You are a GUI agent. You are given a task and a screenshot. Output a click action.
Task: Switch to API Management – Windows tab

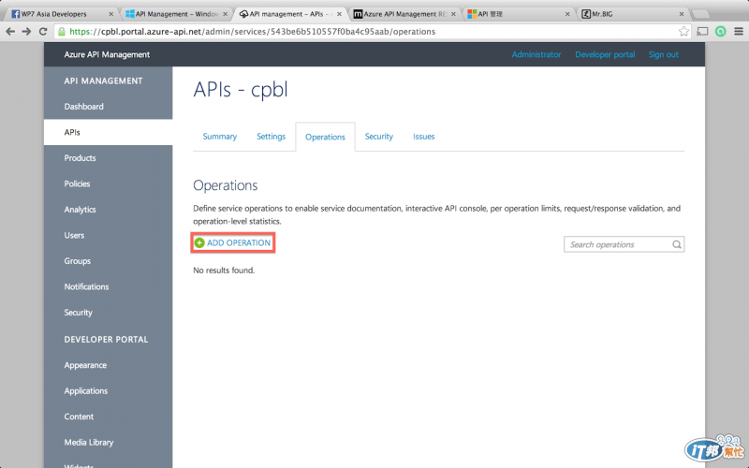177,14
